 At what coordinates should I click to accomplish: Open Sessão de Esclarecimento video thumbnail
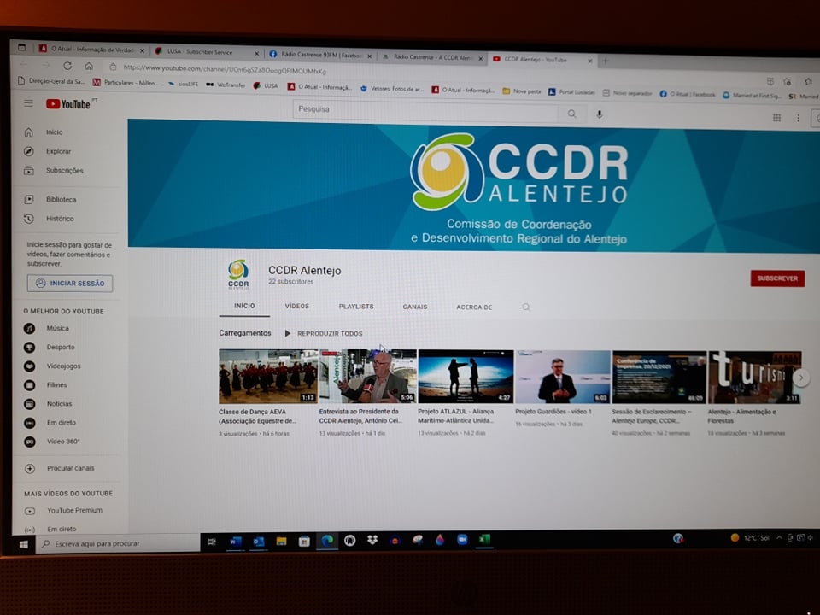click(659, 377)
